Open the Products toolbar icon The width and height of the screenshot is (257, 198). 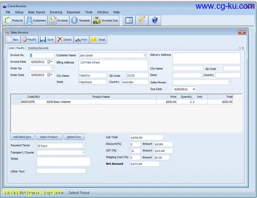(14, 21)
